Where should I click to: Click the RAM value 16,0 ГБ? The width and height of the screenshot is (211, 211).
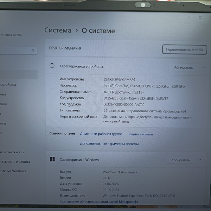123,92
